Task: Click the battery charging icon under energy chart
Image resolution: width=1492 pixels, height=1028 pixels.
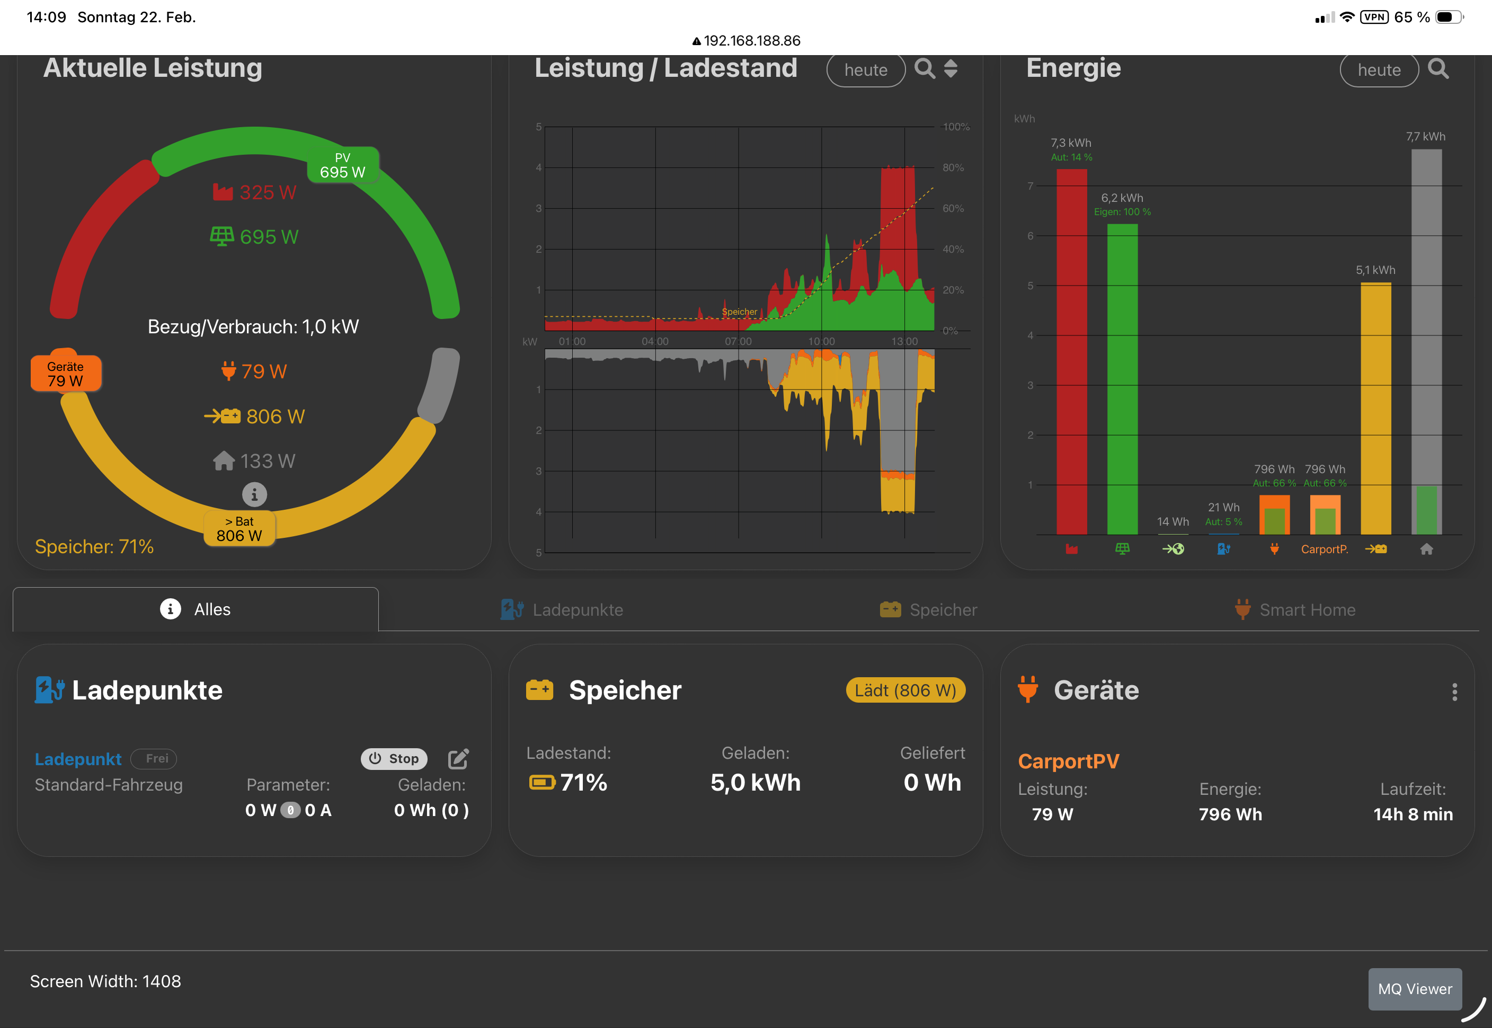Action: 1375,549
